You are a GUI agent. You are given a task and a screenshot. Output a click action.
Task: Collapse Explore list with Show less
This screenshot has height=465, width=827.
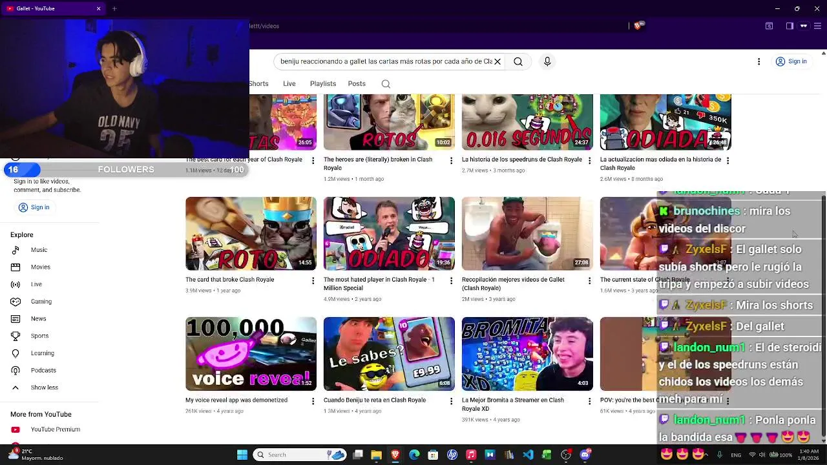coord(44,387)
